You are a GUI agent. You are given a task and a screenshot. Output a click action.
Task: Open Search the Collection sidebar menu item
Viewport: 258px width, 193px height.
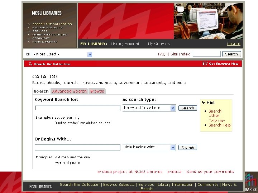(52, 24)
